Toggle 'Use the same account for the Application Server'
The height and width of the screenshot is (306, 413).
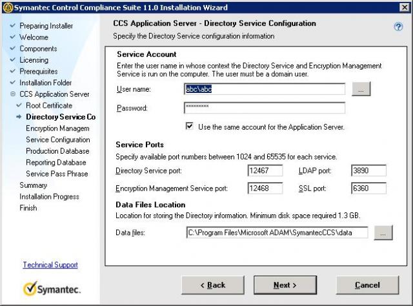189,126
